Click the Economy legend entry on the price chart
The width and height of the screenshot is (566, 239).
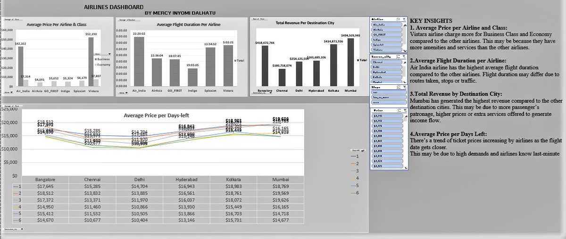[x=102, y=65]
